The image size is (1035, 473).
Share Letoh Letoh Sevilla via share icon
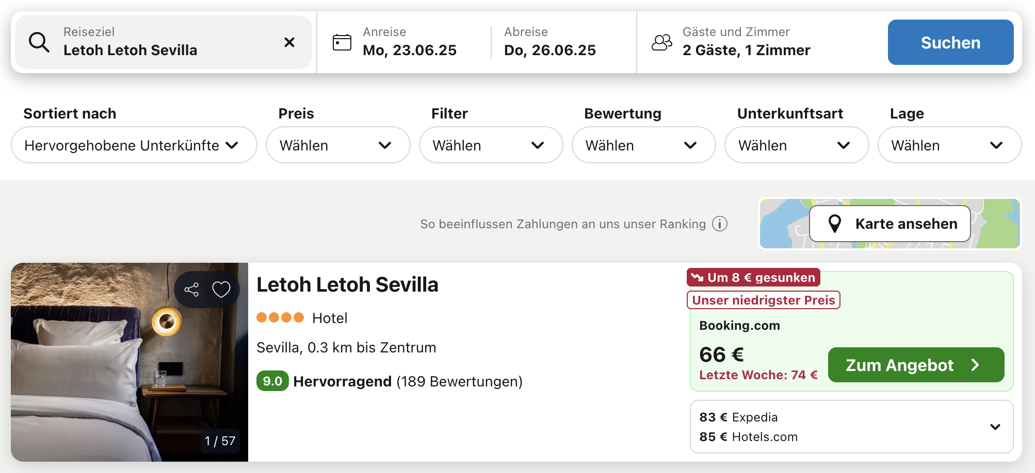(x=191, y=290)
